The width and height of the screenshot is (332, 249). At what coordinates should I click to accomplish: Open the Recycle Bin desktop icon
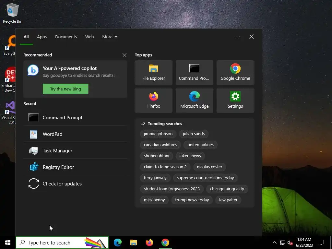coord(13,13)
